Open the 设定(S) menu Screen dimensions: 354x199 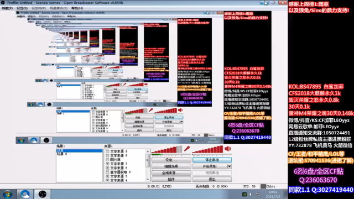pos(22,8)
